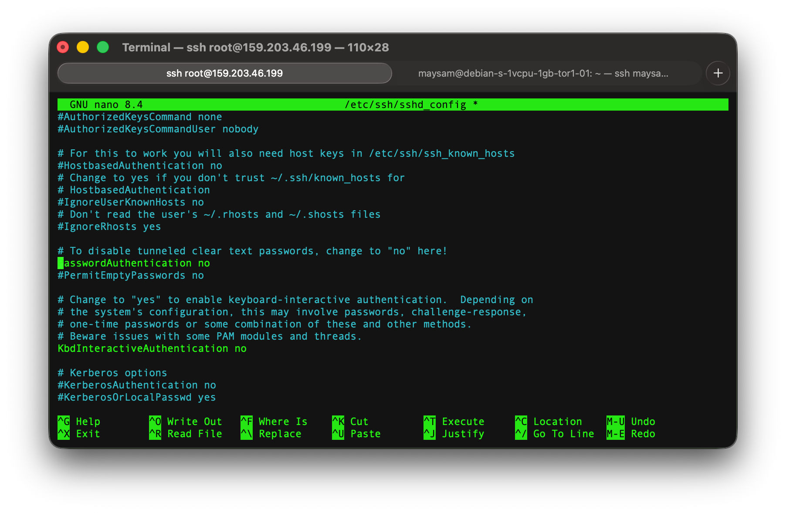
Task: Click the /etc/ssh/sshd_config filename in header
Action: (405, 105)
